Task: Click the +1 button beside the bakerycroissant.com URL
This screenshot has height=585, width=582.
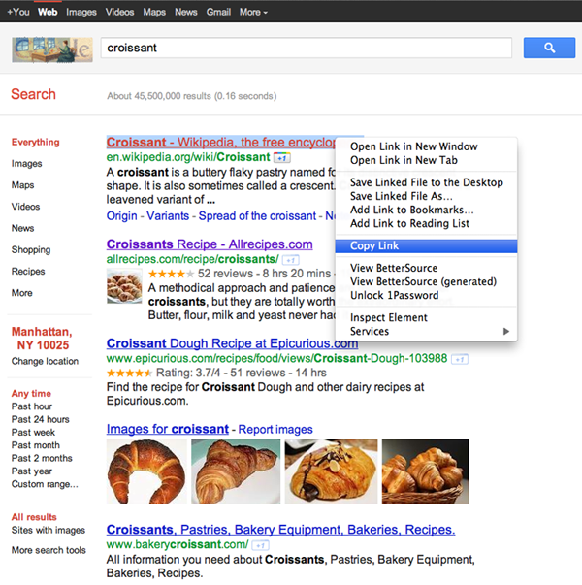Action: [260, 545]
